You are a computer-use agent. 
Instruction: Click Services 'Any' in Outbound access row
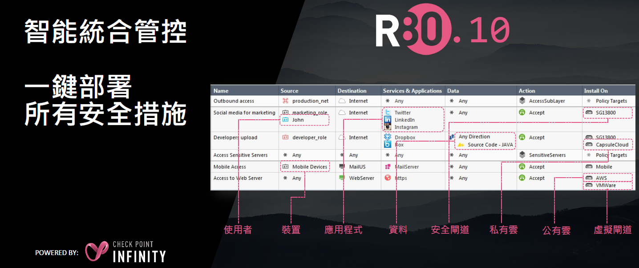click(399, 101)
